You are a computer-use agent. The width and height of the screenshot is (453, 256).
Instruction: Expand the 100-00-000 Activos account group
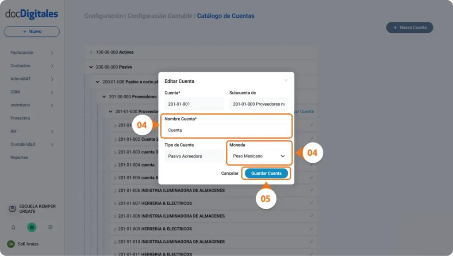(x=91, y=52)
